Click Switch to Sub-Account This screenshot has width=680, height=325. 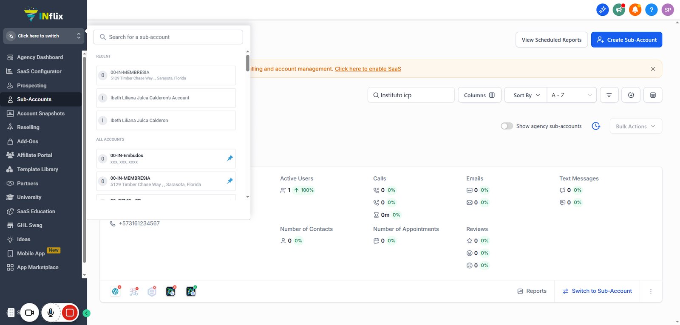tap(597, 291)
